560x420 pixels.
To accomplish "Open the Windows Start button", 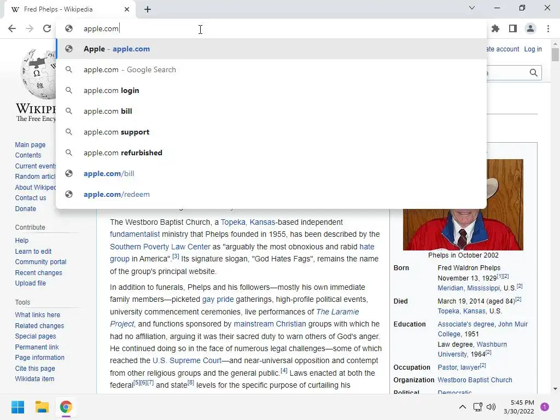I will click(x=18, y=407).
